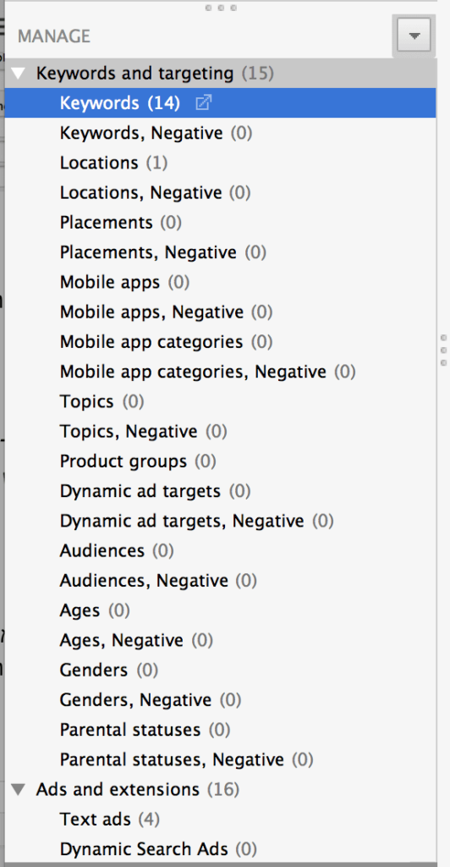Open Dynamic Search Ads item
Screen dimensions: 450x867
pos(220,849)
